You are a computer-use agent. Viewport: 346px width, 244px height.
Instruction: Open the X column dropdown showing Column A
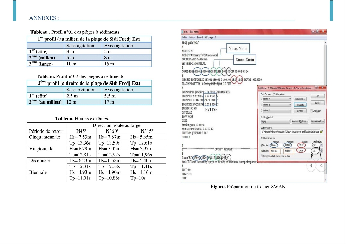point(277,99)
